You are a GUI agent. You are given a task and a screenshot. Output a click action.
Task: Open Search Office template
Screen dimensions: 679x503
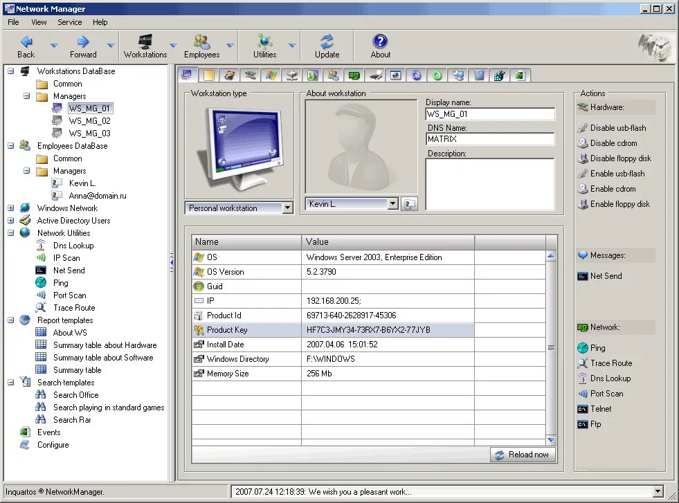point(75,395)
